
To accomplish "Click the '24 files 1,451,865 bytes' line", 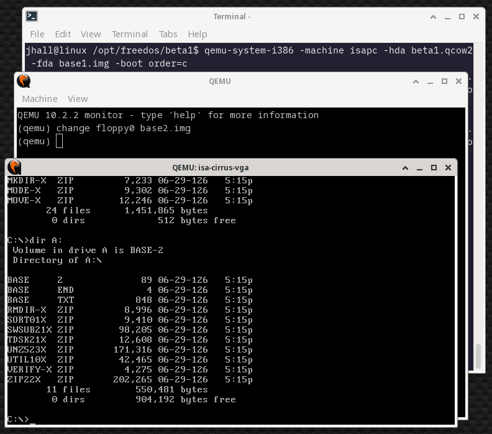I will tap(127, 210).
